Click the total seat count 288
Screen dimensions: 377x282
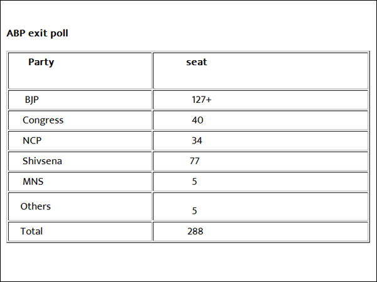(195, 231)
